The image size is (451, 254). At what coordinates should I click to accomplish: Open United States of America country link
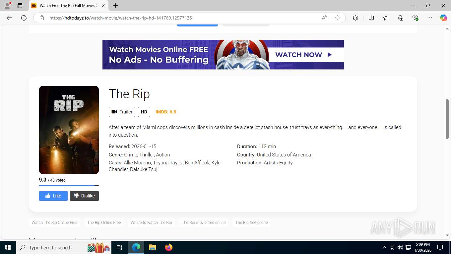[284, 155]
